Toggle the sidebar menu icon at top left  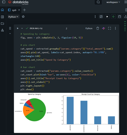click(4, 2)
